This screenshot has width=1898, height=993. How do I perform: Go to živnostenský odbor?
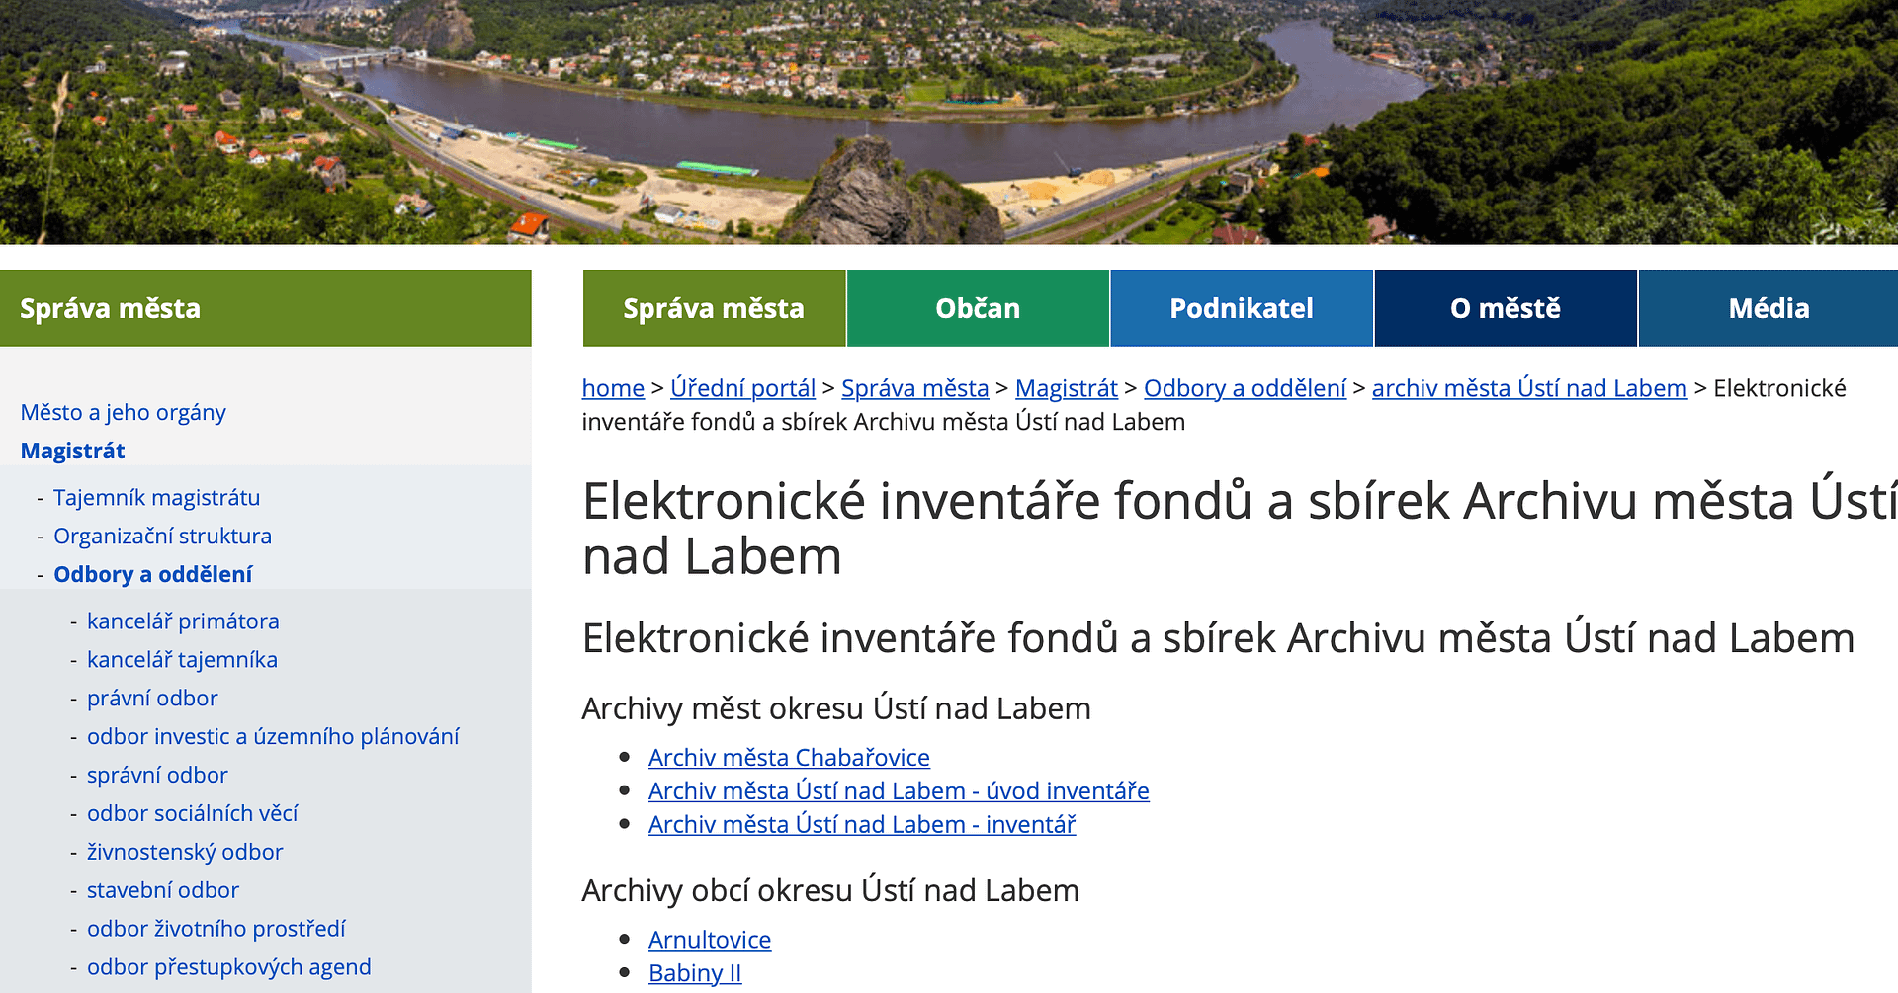coord(185,852)
